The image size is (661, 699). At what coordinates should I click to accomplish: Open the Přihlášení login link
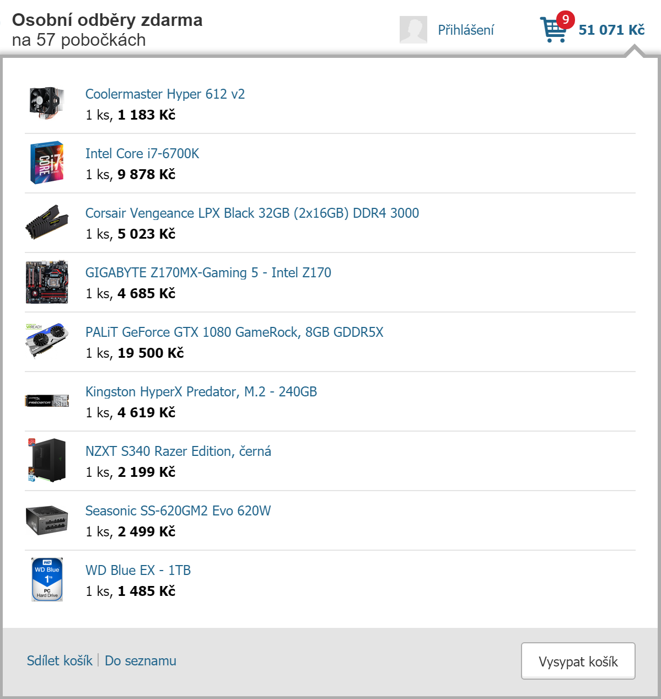(466, 30)
